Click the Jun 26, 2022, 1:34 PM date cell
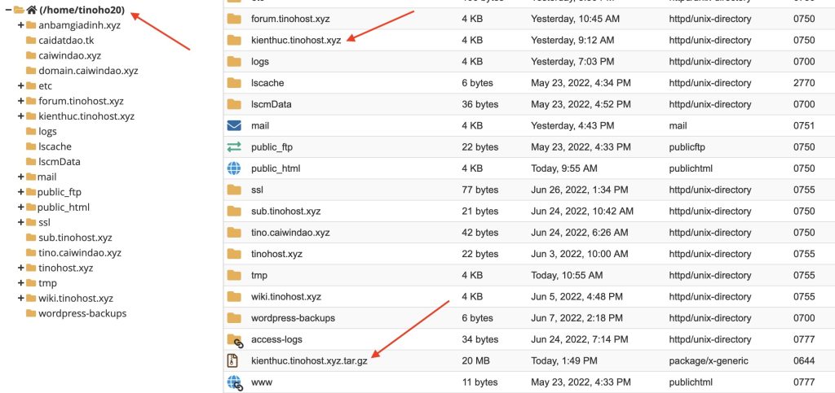835x393 pixels. point(579,190)
